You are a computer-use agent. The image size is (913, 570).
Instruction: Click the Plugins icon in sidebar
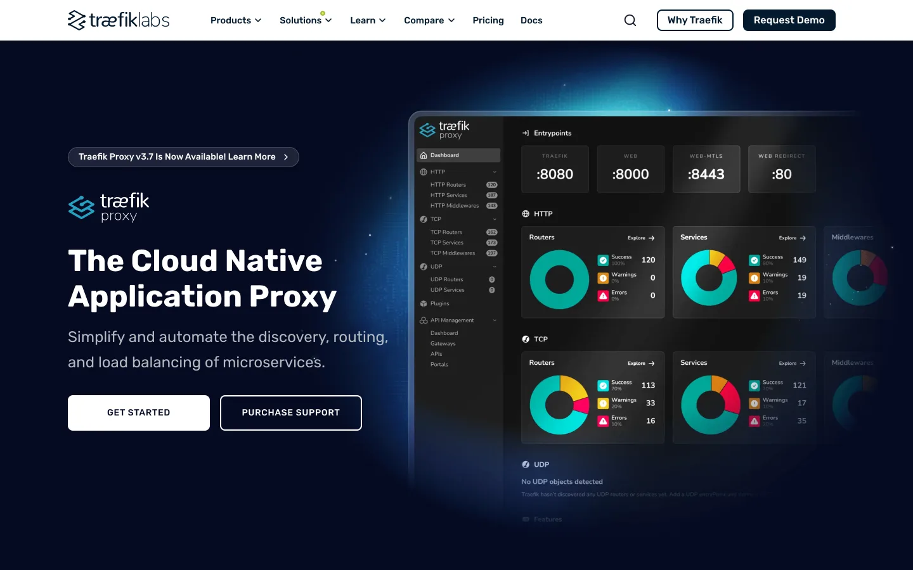tap(424, 303)
